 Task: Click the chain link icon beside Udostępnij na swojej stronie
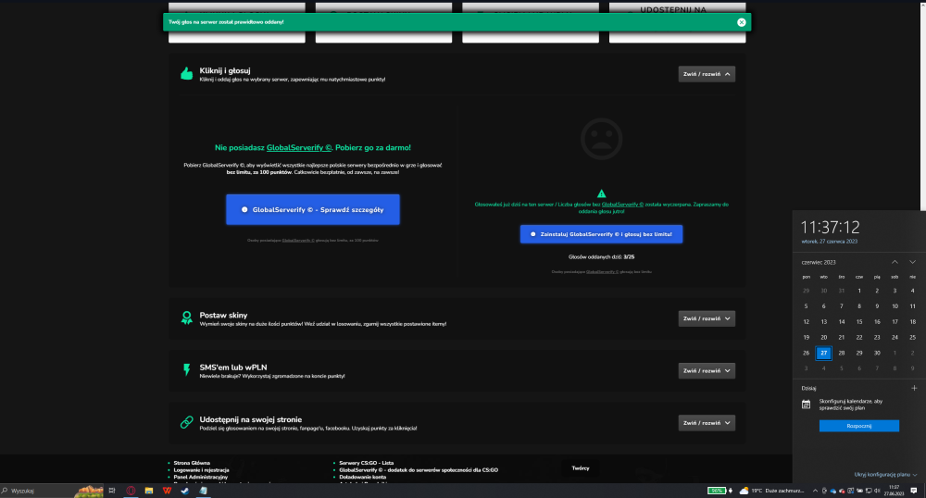[187, 422]
